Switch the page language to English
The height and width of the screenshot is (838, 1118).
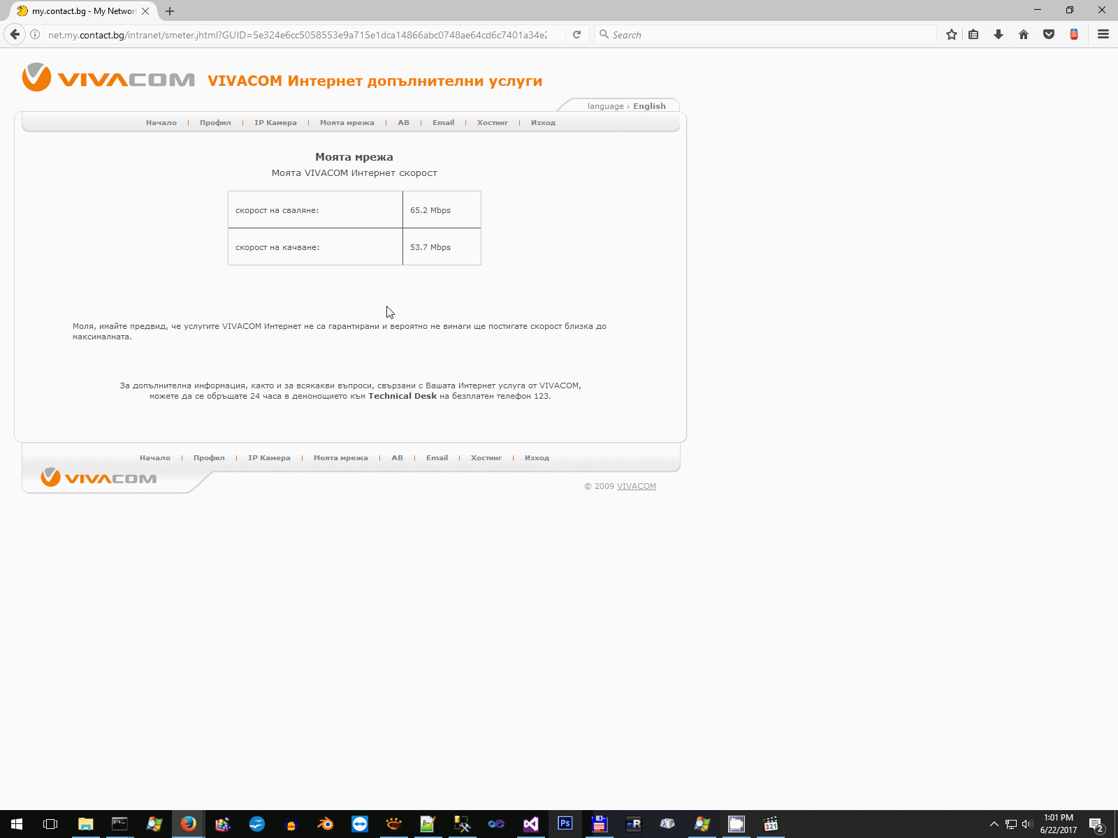(649, 106)
